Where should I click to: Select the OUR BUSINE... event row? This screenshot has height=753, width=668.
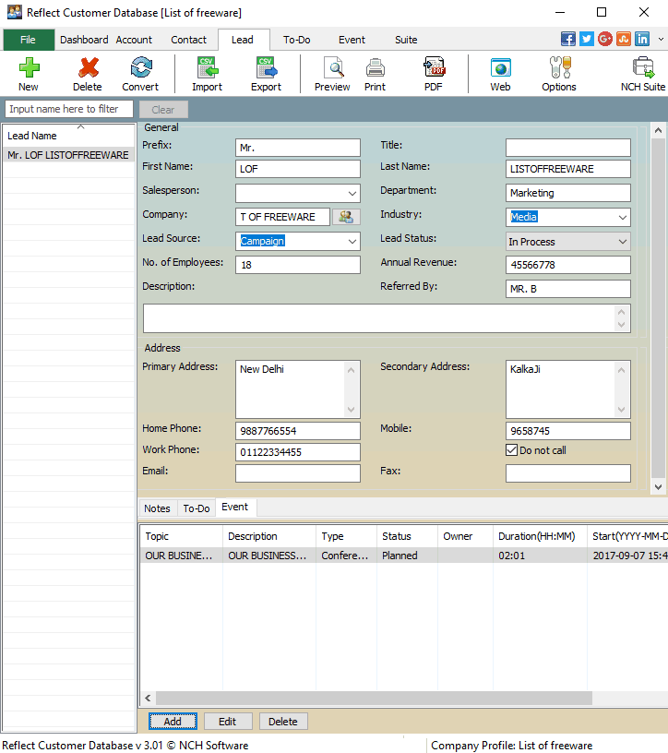[x=403, y=556]
